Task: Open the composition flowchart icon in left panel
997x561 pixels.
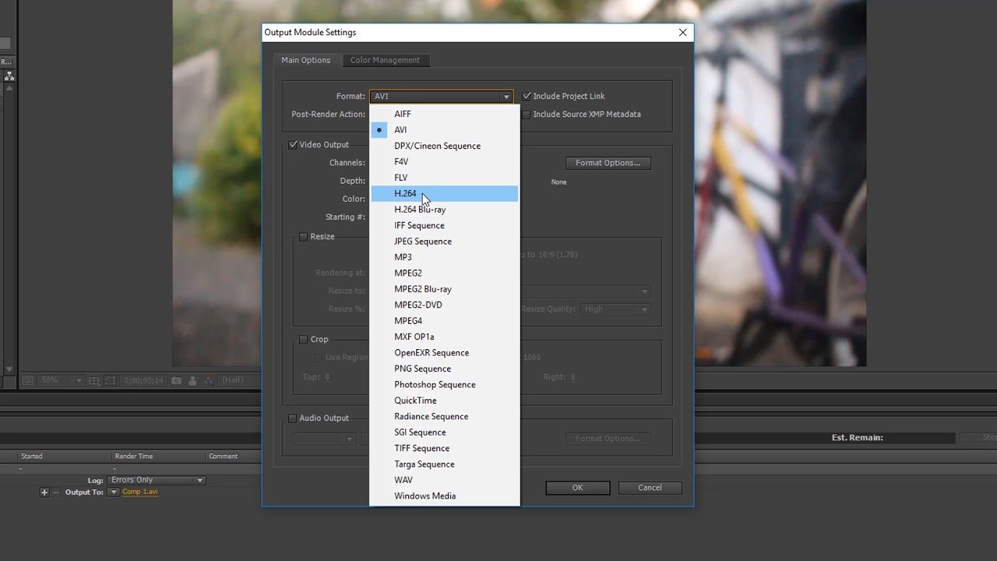Action: (x=9, y=76)
